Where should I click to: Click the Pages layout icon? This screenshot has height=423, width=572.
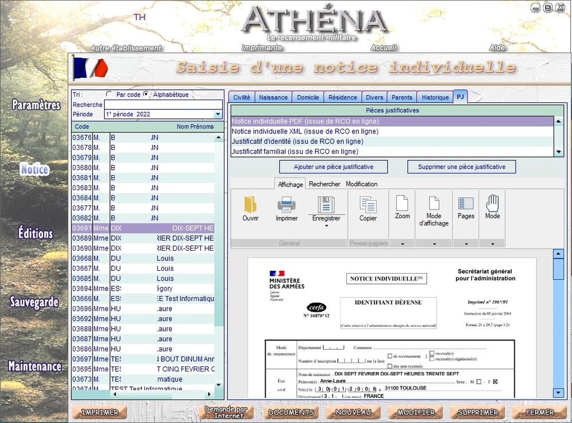coord(466,204)
